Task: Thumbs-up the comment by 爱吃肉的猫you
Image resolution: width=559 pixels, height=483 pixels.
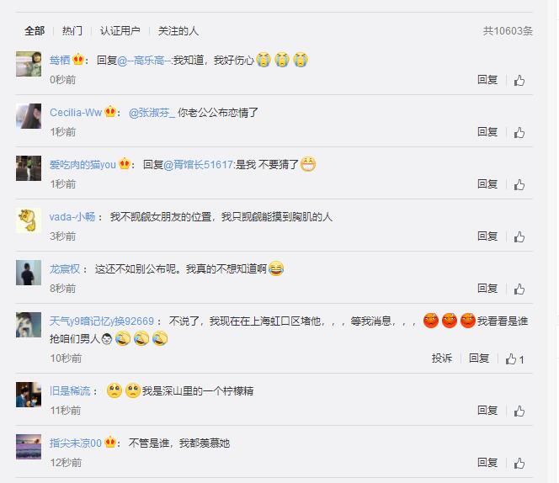Action: 519,184
